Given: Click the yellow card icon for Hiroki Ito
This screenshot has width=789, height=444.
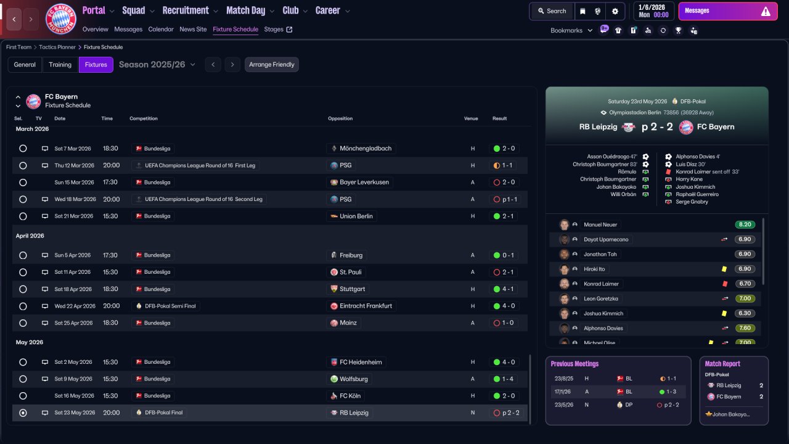Looking at the screenshot, I should [x=725, y=269].
